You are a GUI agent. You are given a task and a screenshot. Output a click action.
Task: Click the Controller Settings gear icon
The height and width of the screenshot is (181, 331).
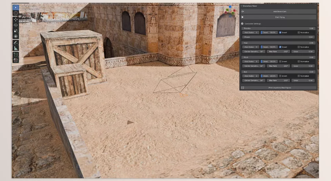point(242,24)
